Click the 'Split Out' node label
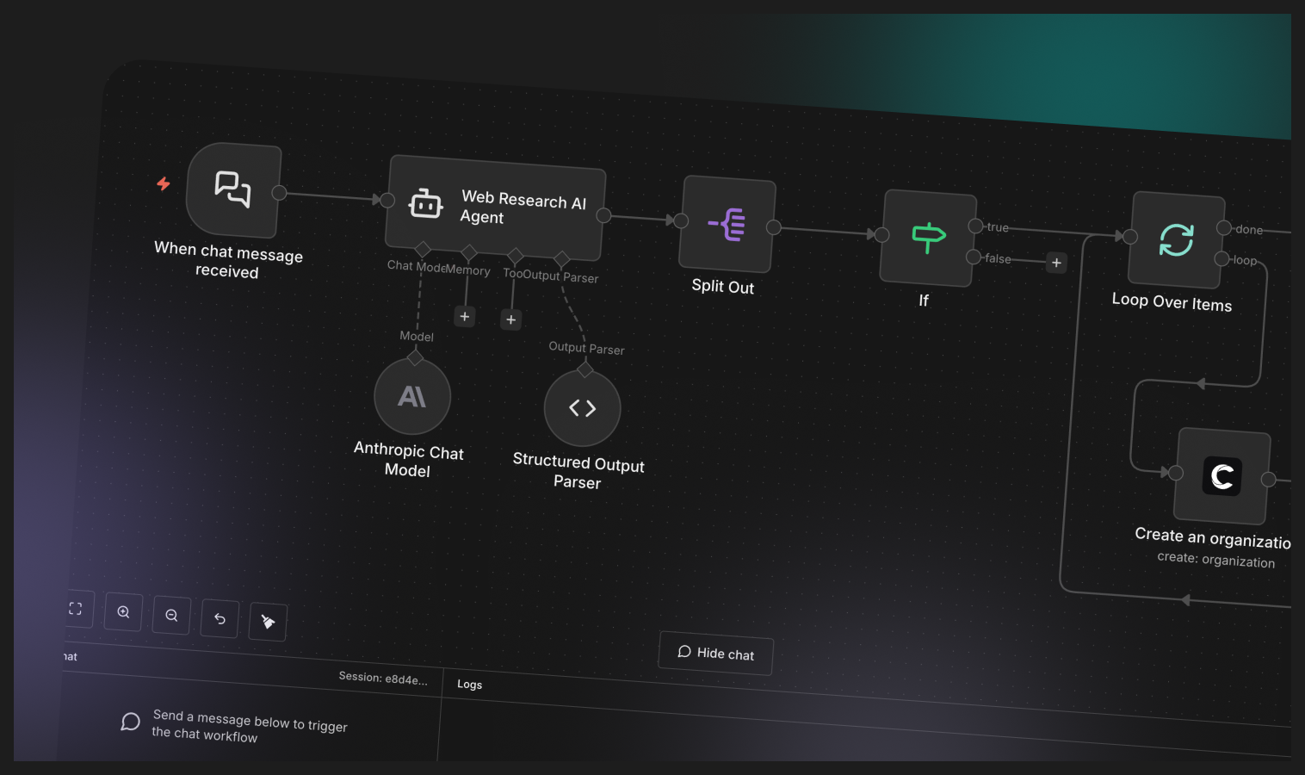1305x775 pixels. point(723,287)
